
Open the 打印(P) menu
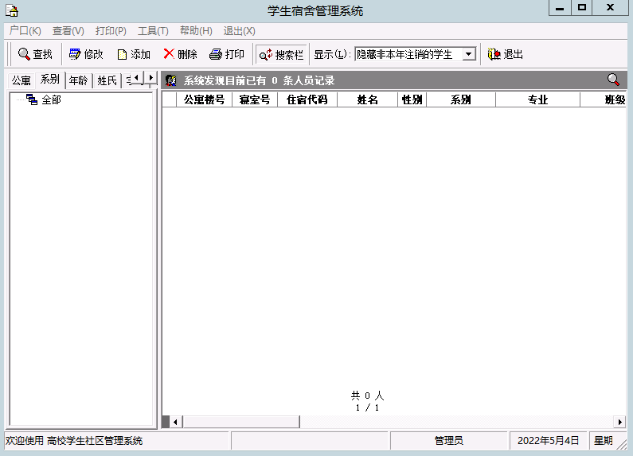click(111, 31)
